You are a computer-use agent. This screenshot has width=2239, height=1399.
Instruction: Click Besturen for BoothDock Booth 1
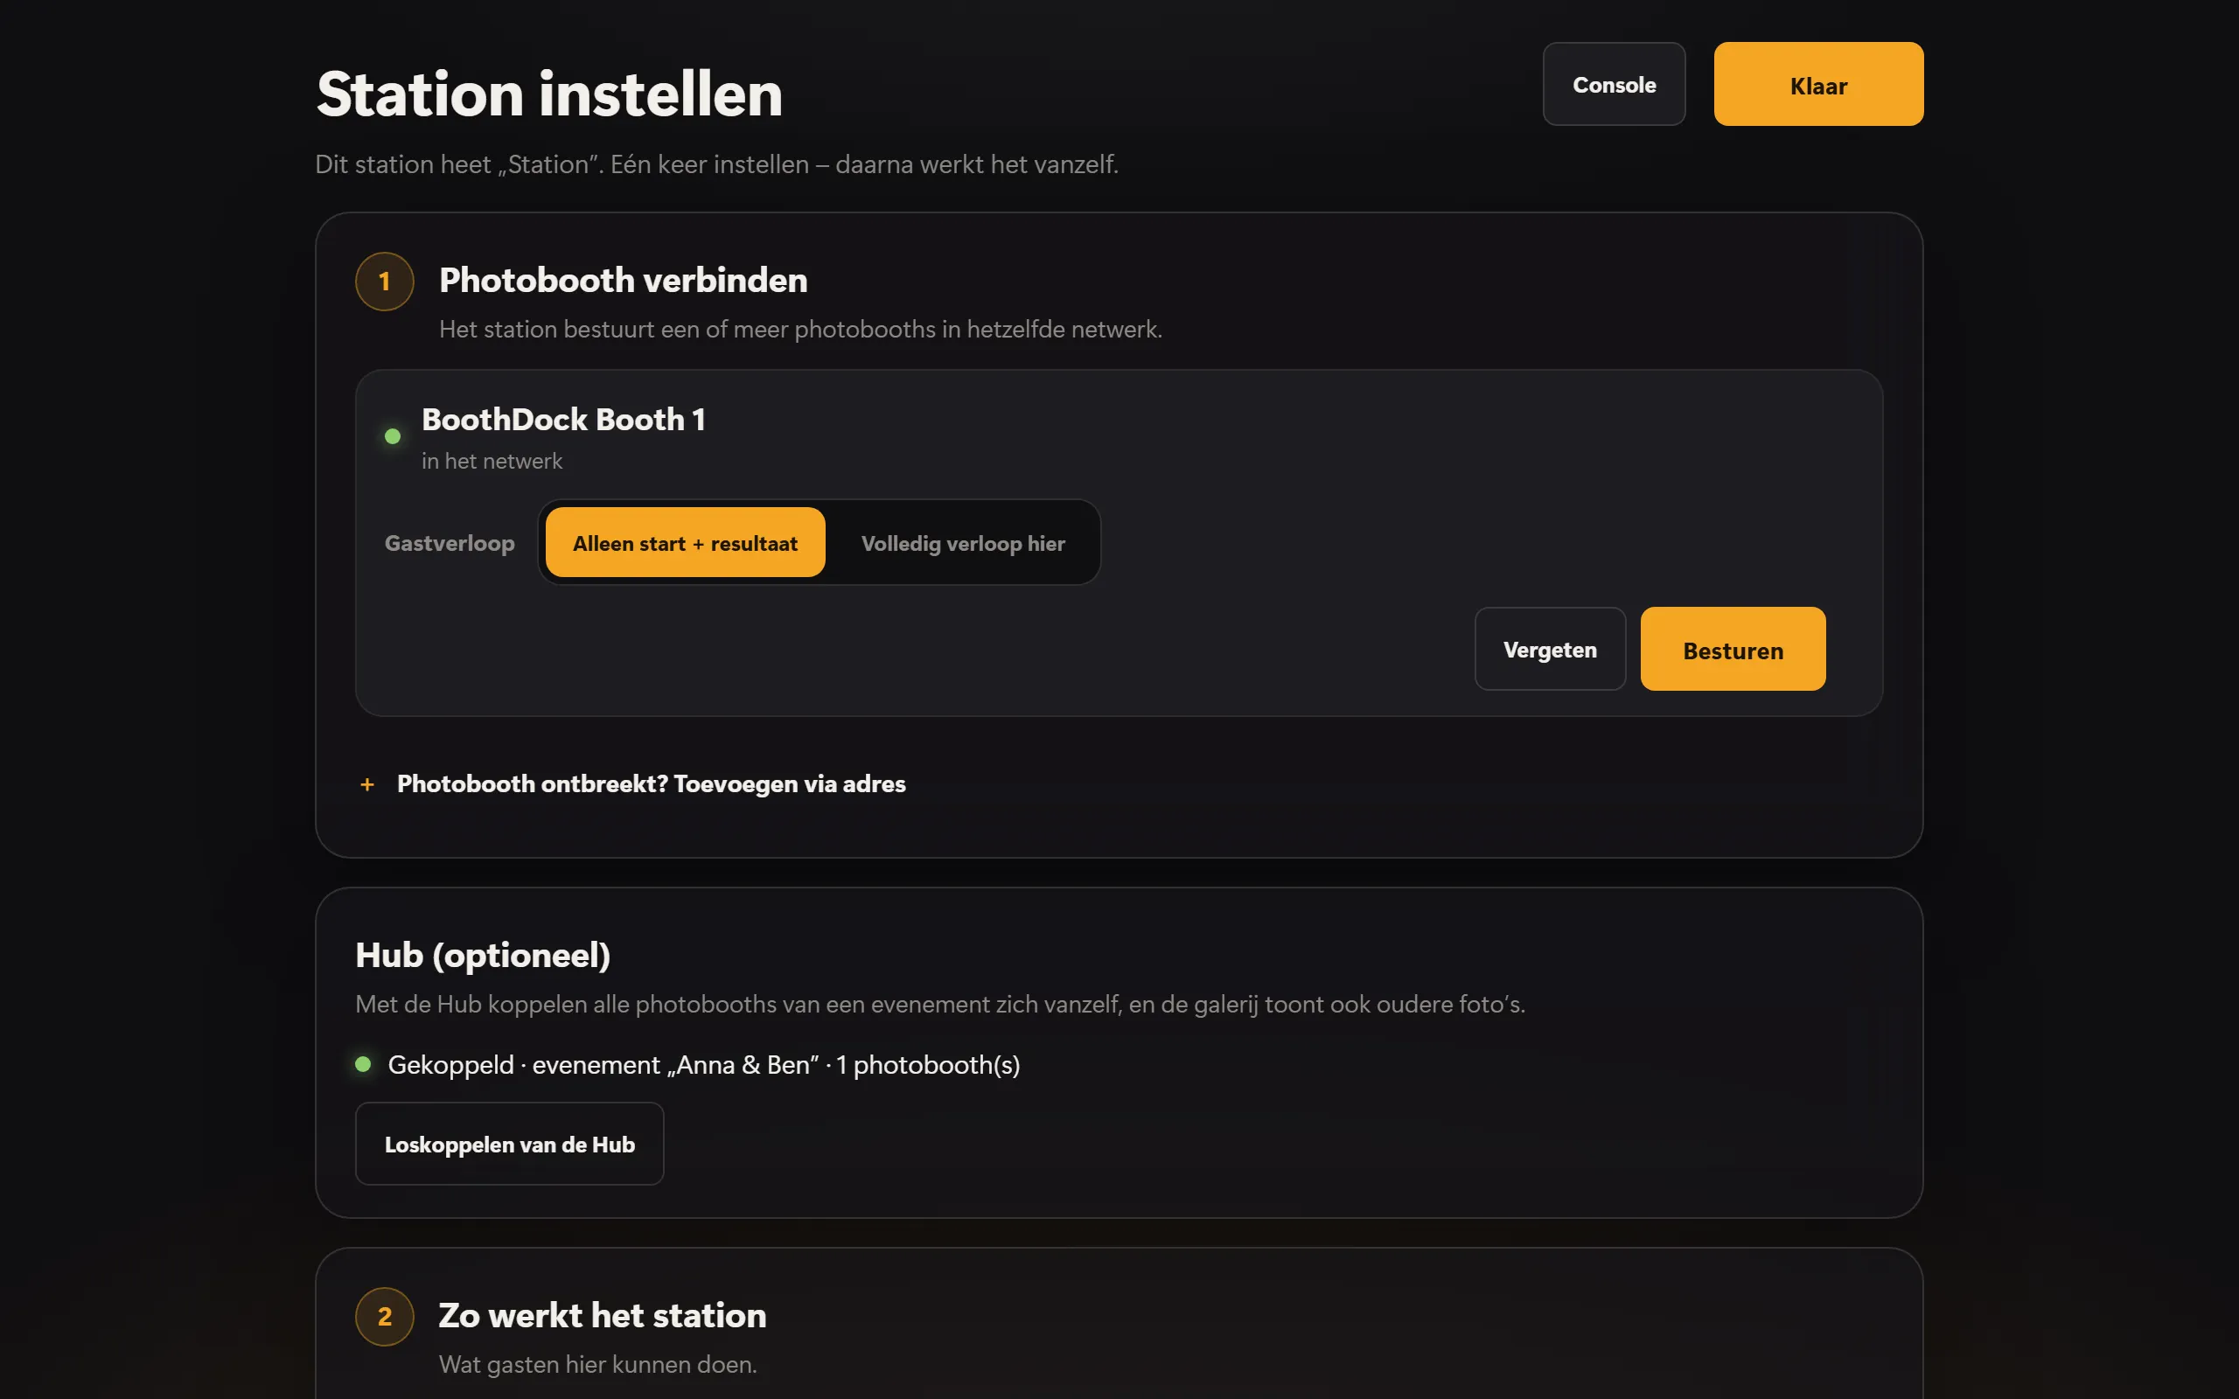pyautogui.click(x=1733, y=650)
